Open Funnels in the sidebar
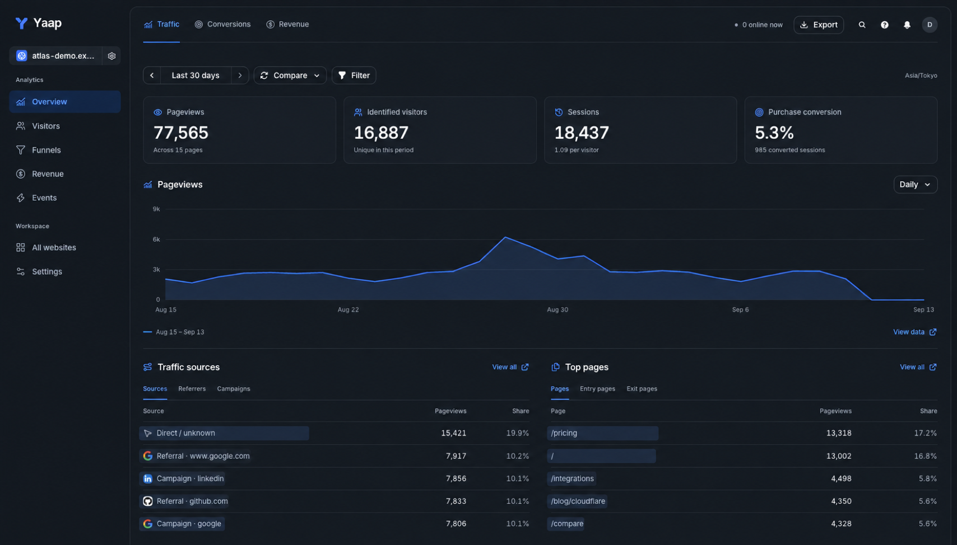 65,151
